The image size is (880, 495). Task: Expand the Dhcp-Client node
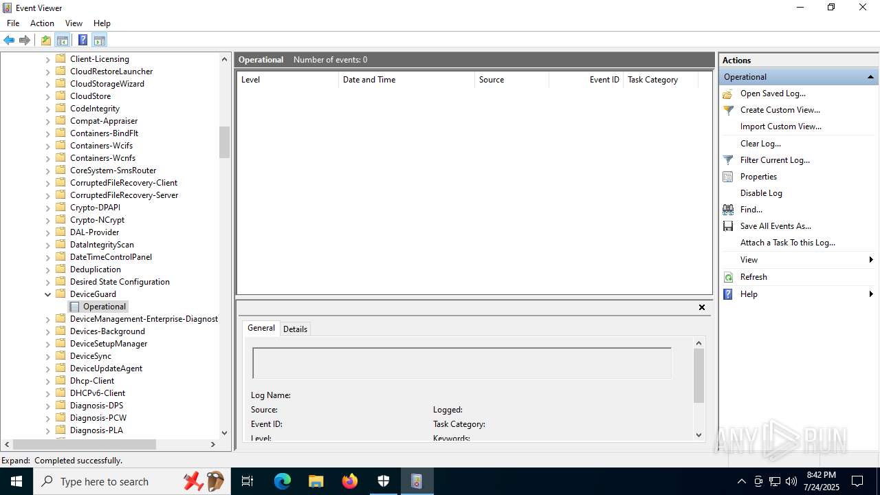pyautogui.click(x=48, y=381)
